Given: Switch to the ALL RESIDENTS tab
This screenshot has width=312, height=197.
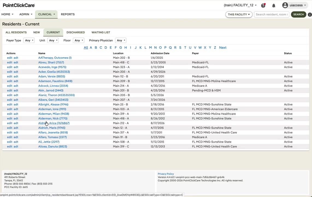Looking at the screenshot, I should tap(16, 32).
